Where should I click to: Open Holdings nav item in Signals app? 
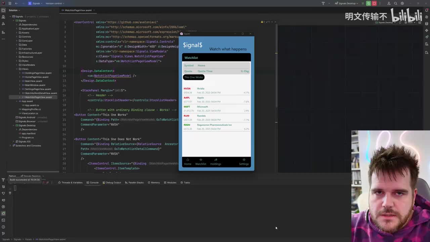(216, 162)
